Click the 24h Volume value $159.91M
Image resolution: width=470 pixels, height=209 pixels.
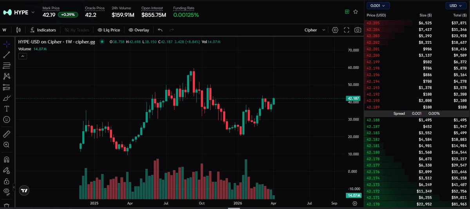coord(123,15)
